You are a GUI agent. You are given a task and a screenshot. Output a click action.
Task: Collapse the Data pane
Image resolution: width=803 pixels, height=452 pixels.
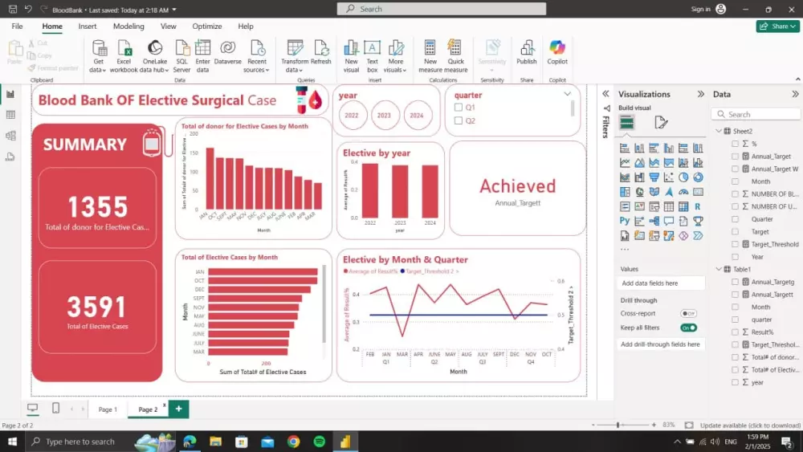[x=795, y=94]
